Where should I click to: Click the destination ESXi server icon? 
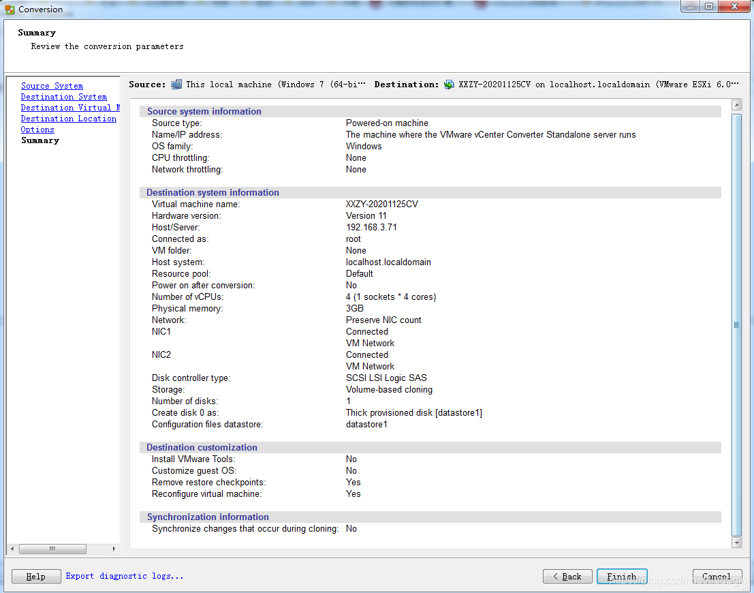click(449, 85)
